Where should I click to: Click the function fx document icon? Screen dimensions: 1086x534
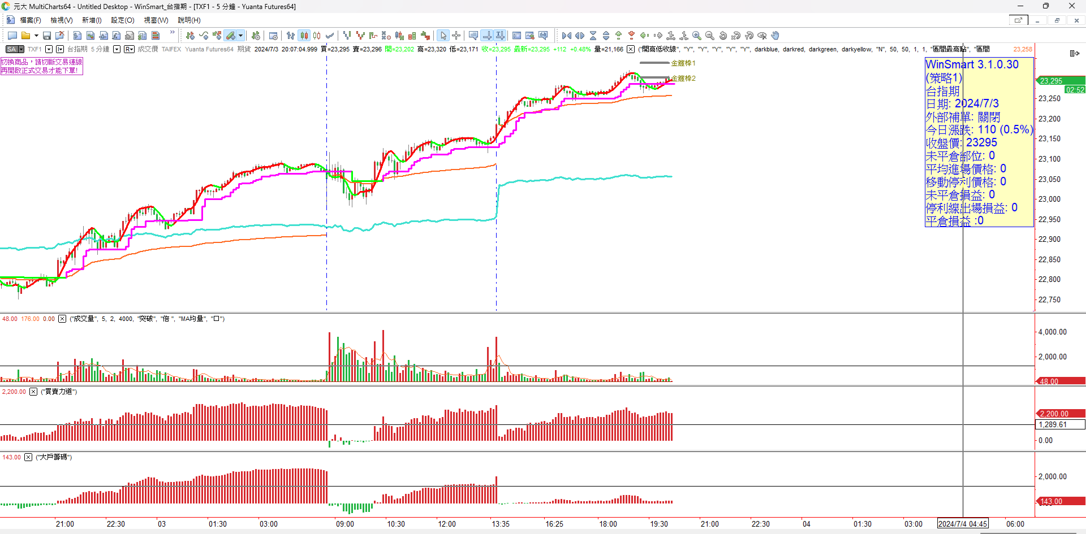117,36
